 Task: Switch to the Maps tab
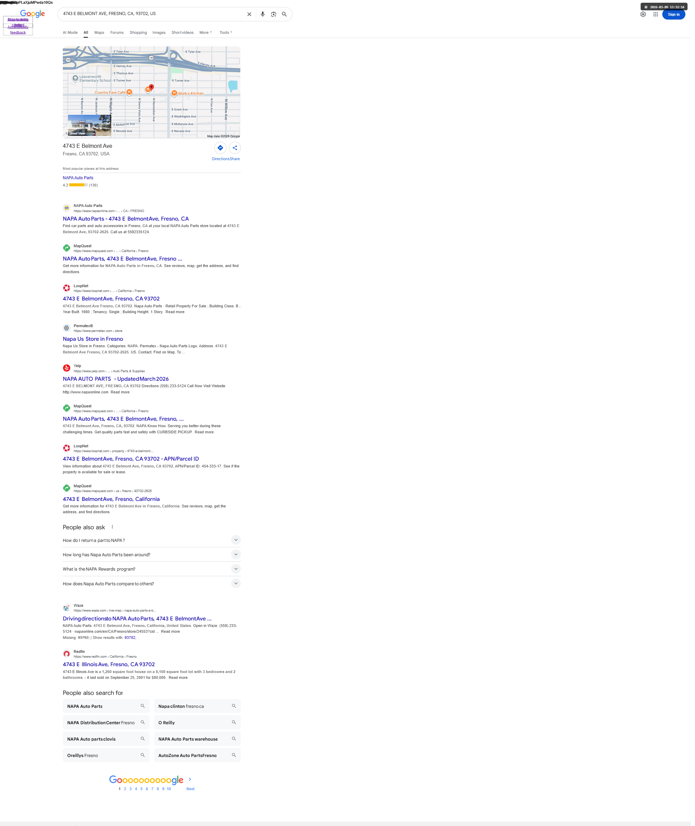[x=99, y=33]
